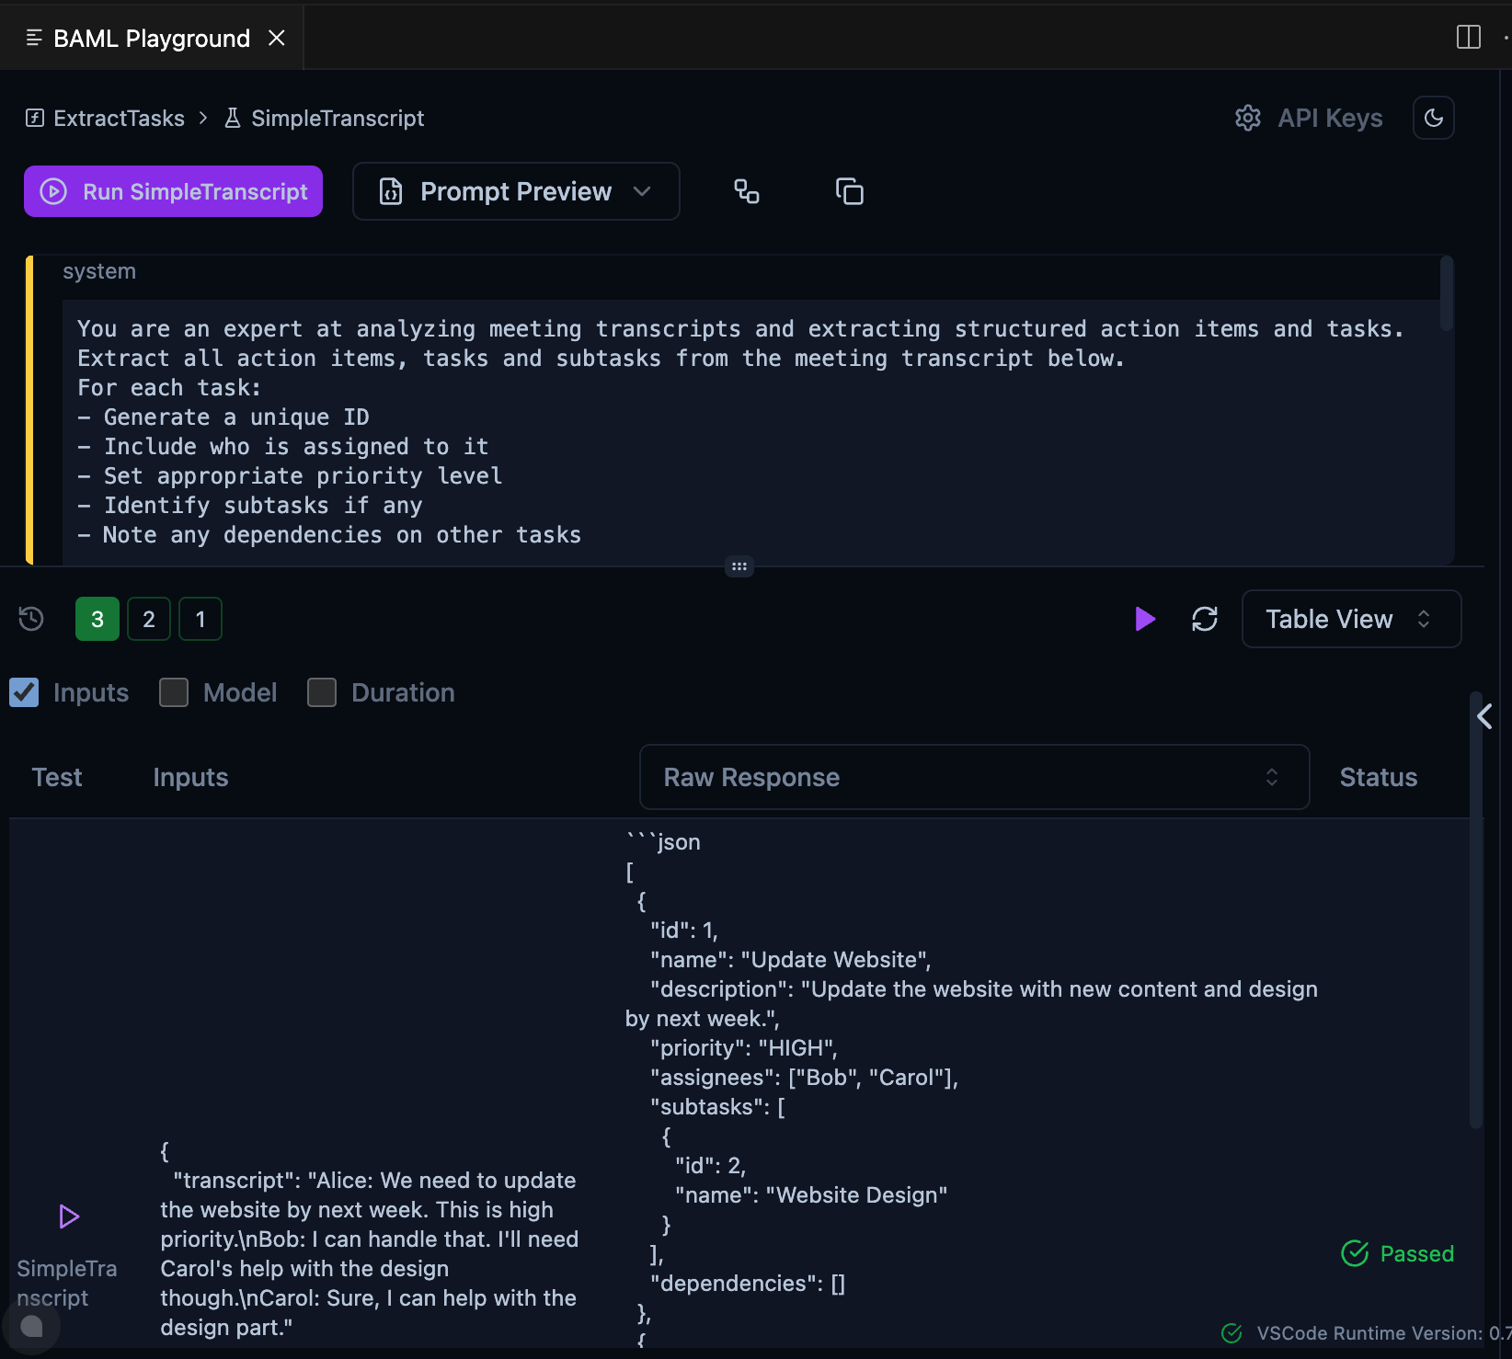Click ExtractTasks in the breadcrumb

(x=119, y=118)
